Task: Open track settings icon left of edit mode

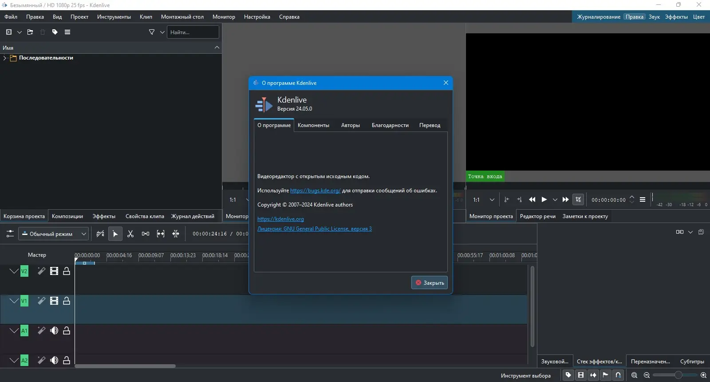Action: (x=10, y=234)
